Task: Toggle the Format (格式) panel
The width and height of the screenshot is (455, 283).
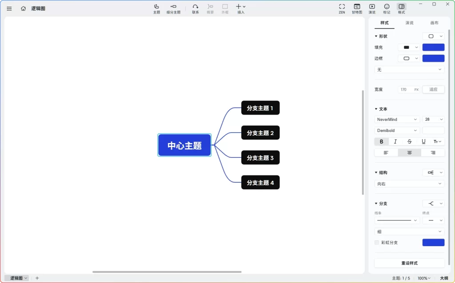Action: click(401, 8)
